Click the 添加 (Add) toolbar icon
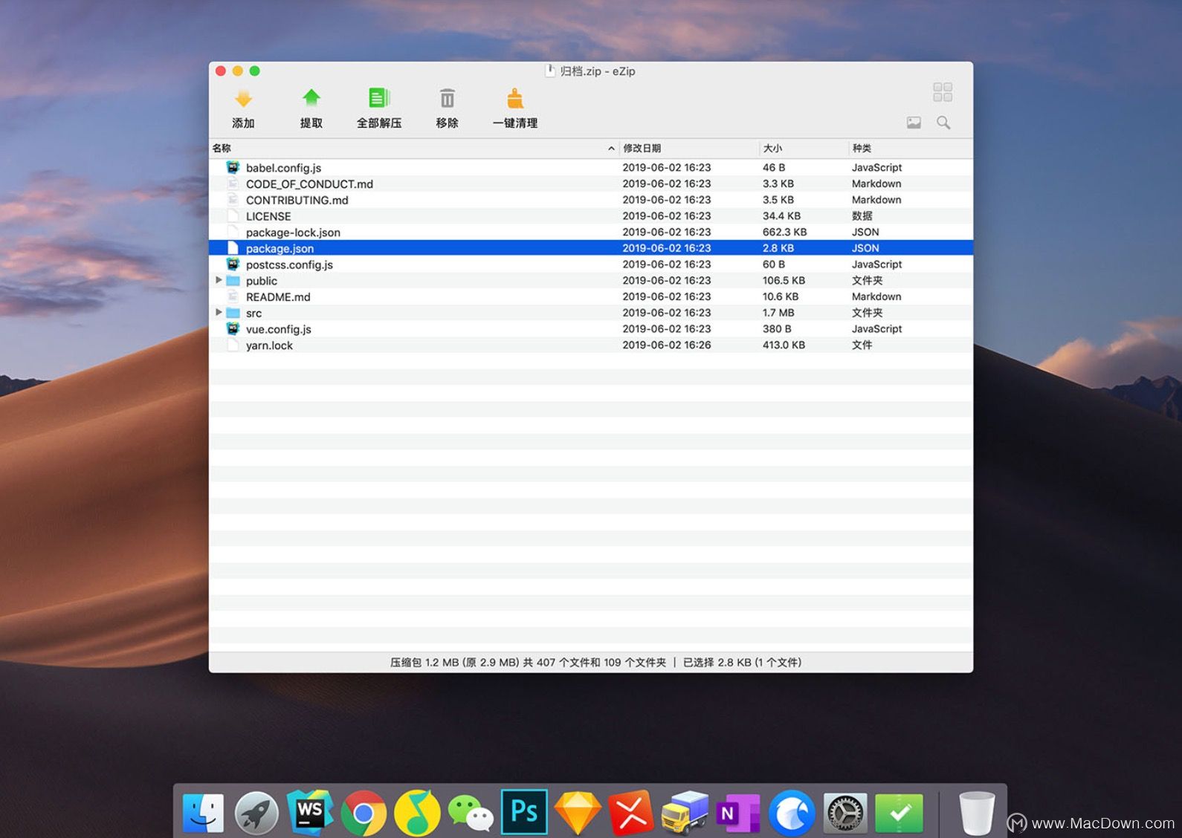This screenshot has height=838, width=1182. tap(243, 99)
